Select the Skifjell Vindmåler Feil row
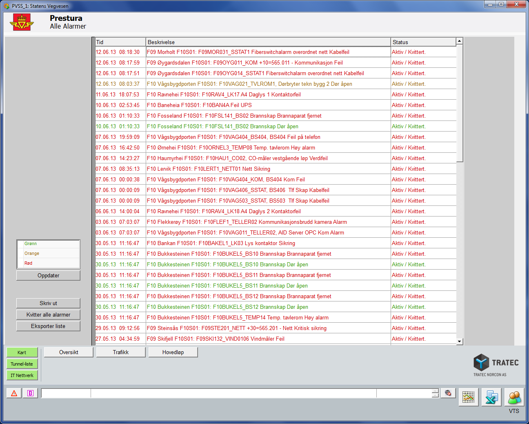 [x=276, y=339]
